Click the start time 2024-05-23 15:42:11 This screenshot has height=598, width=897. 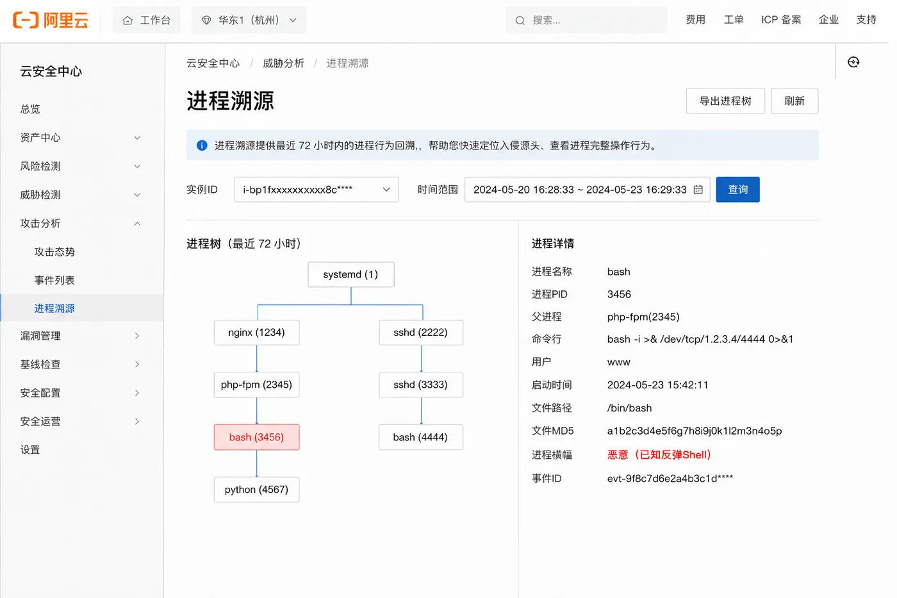click(x=657, y=385)
